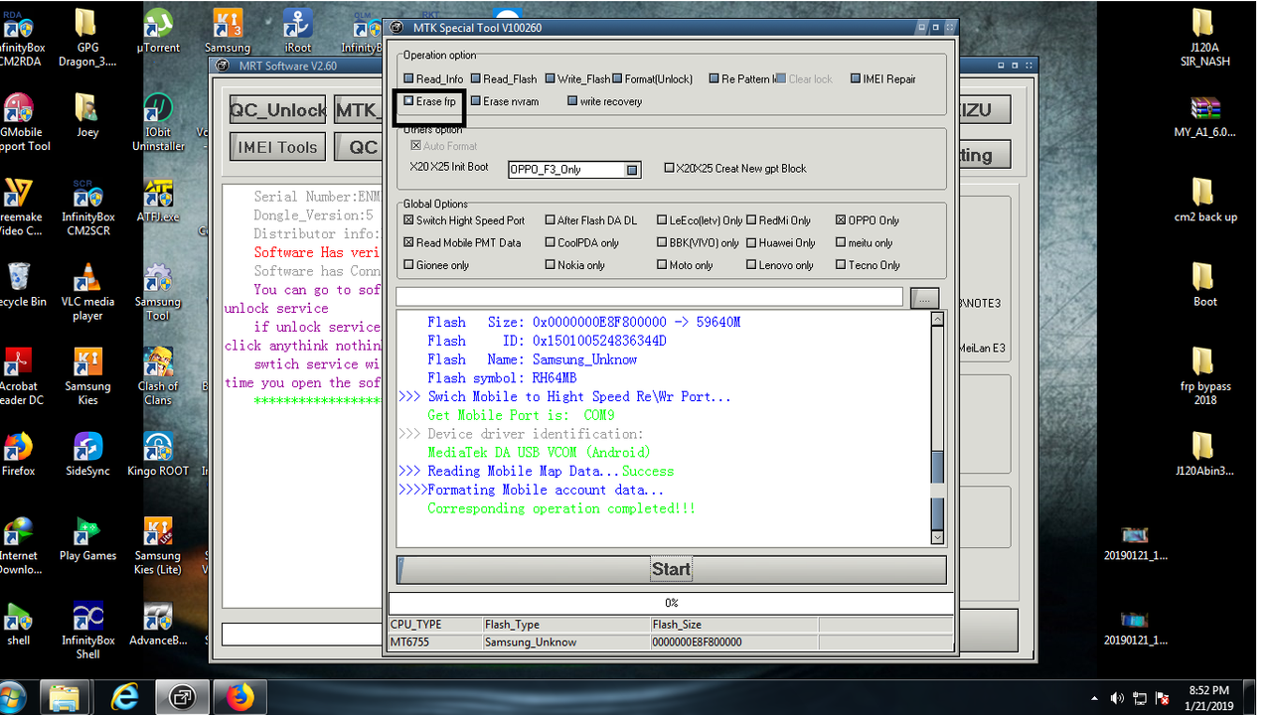1272x715 pixels.
Task: Launch Clash of Clans shortcut
Action: (158, 376)
